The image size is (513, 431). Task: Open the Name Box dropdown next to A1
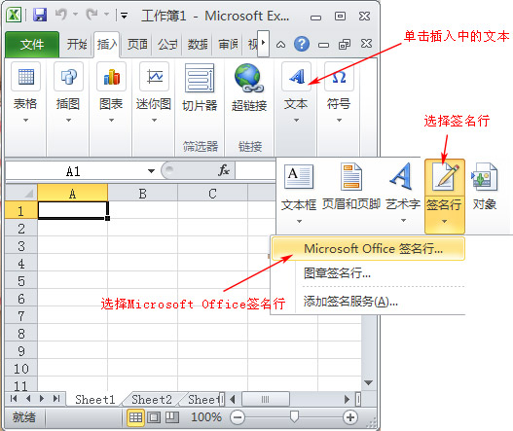point(151,171)
